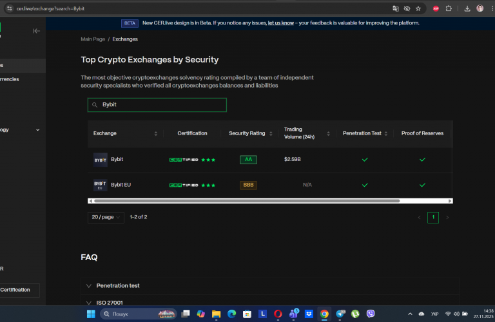Image resolution: width=495 pixels, height=322 pixels.
Task: Sort by Penetration Test column arrows
Action: point(386,134)
